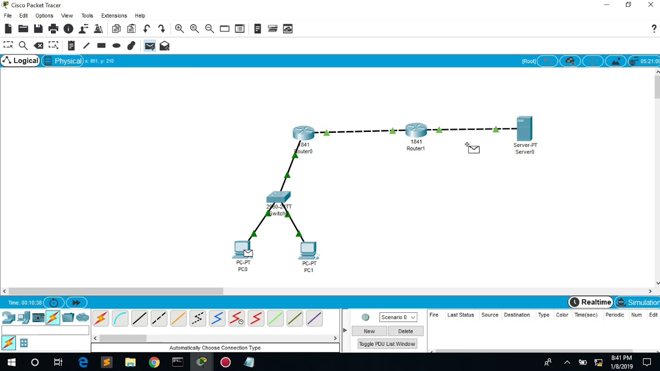660x371 pixels.
Task: Click the Delete scenario button
Action: point(406,331)
